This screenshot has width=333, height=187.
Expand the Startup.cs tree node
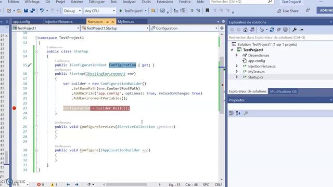(x=237, y=77)
